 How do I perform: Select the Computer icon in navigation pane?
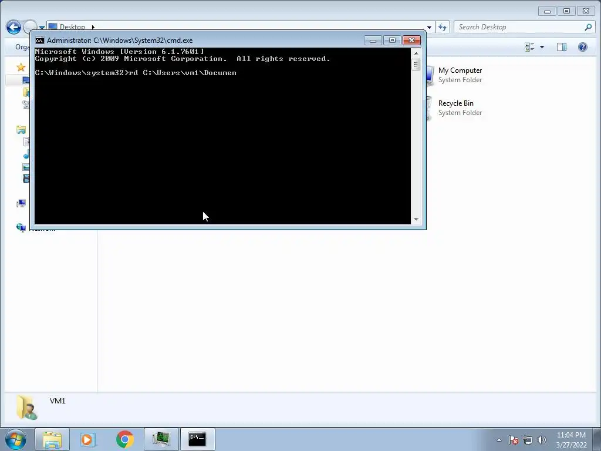[x=21, y=204]
